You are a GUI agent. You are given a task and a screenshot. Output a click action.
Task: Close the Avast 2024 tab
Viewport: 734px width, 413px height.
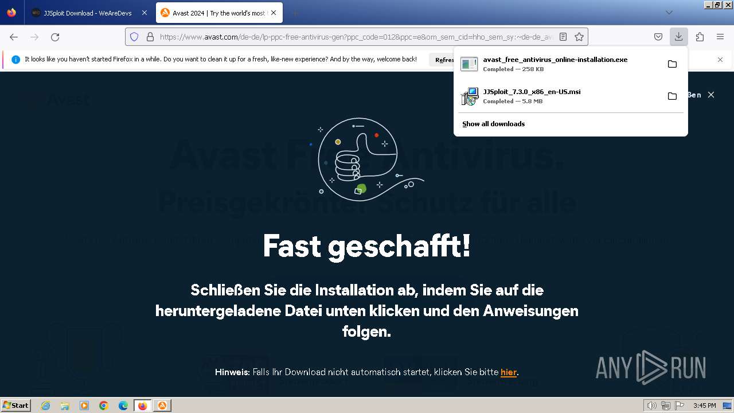pos(274,13)
